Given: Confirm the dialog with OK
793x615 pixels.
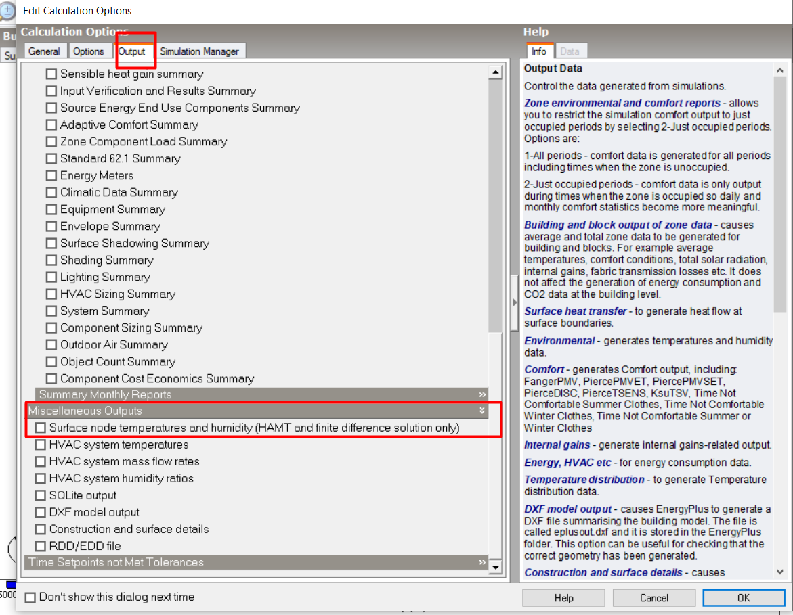Looking at the screenshot, I should pos(744,598).
